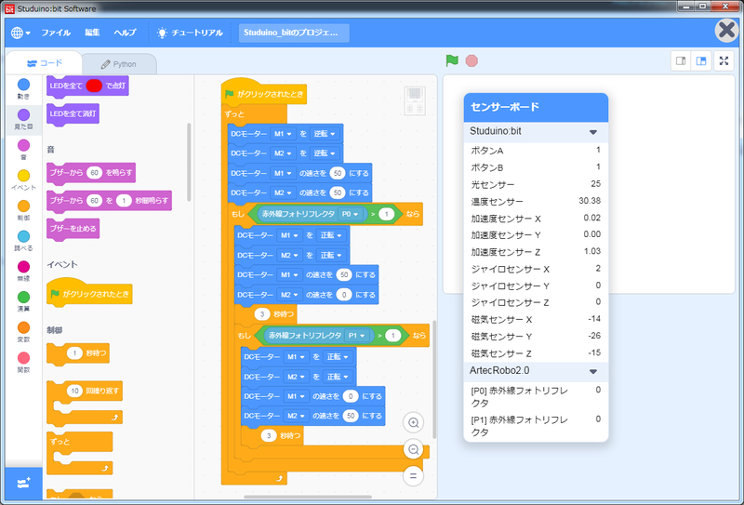Select the 動き blue category circle
Viewport: 744px width, 505px height.
click(x=23, y=85)
